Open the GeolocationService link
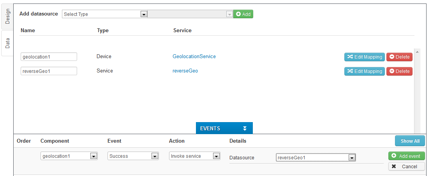This screenshot has height=176, width=432. click(x=194, y=57)
